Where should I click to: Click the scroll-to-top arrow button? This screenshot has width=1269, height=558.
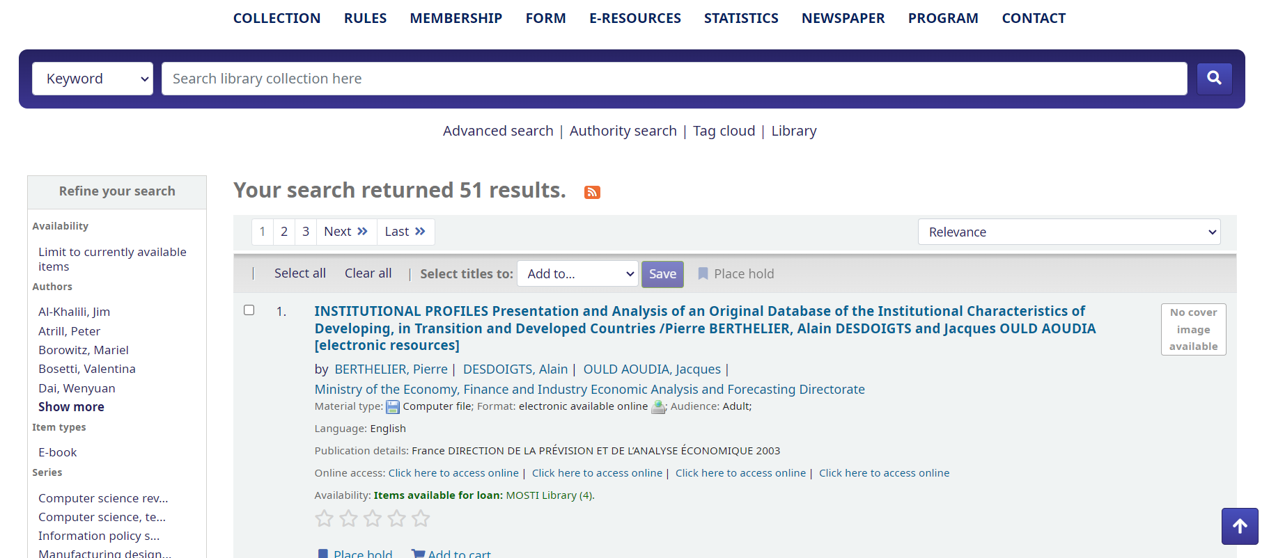(x=1239, y=527)
